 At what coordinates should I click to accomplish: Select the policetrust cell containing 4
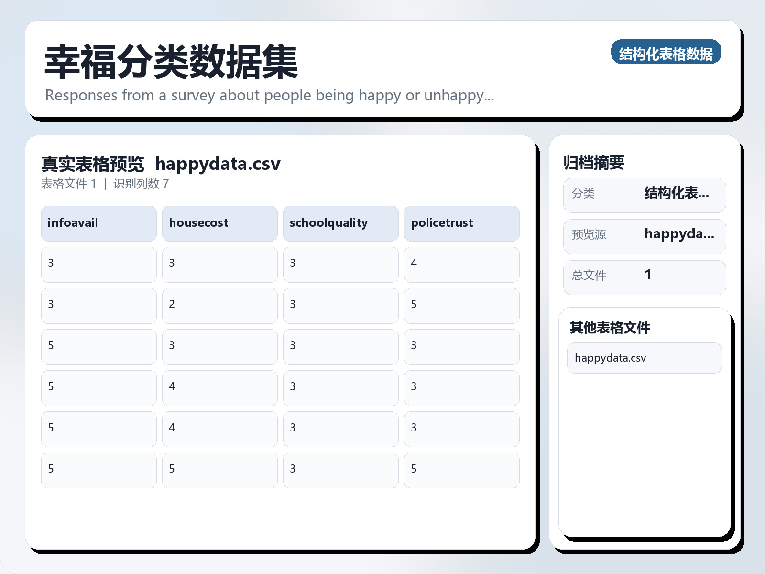[x=461, y=265]
